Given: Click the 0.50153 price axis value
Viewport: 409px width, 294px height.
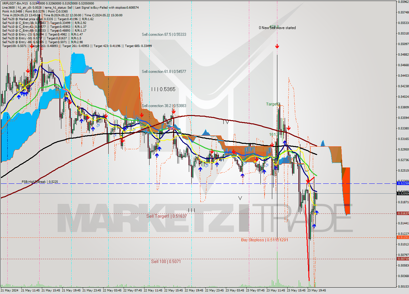Looking at the screenshot, I should tap(403, 286).
